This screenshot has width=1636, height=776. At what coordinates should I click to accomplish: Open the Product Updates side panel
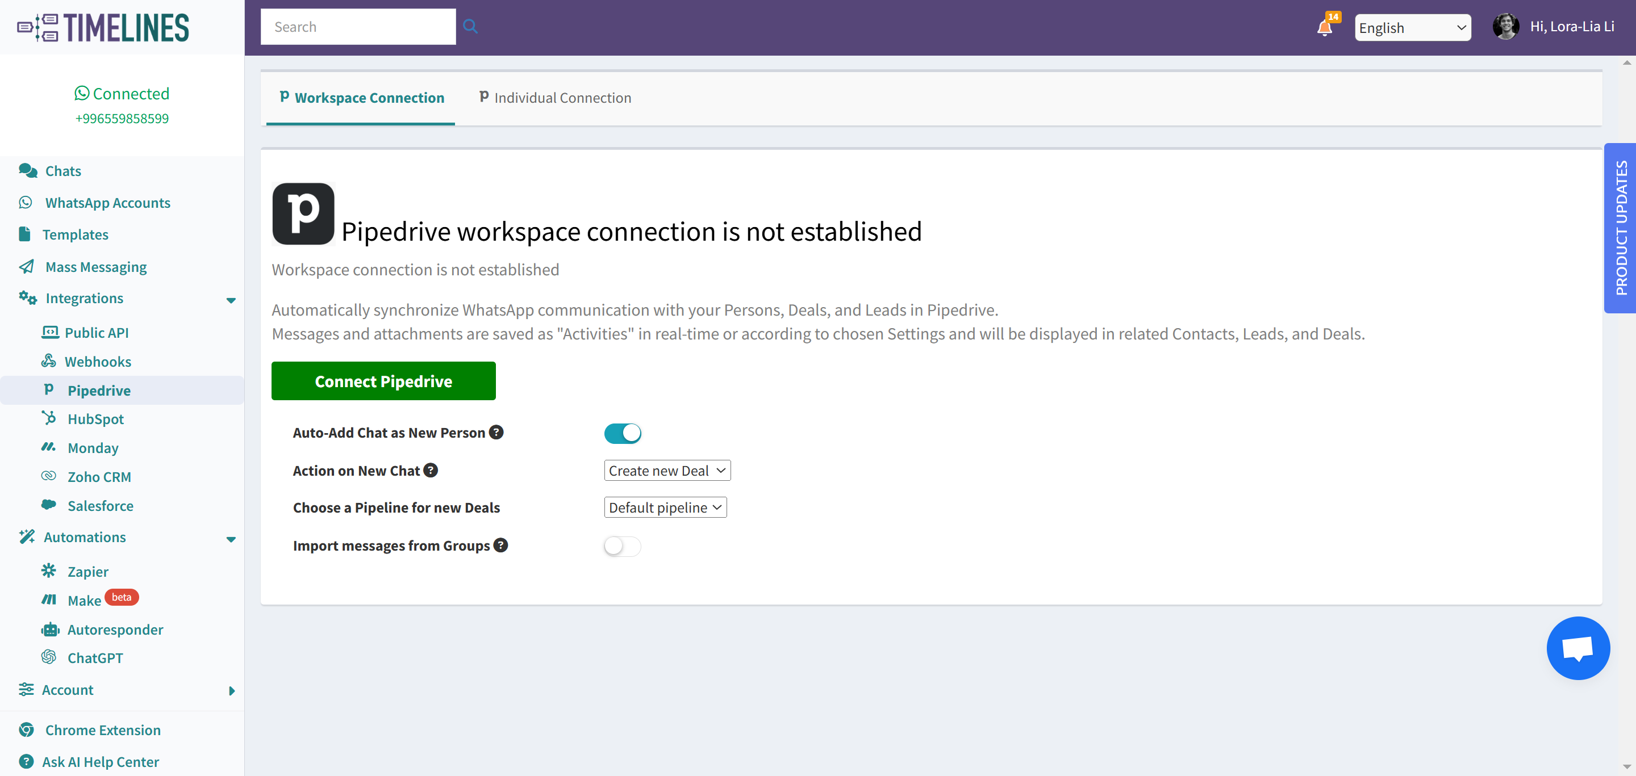coord(1620,228)
